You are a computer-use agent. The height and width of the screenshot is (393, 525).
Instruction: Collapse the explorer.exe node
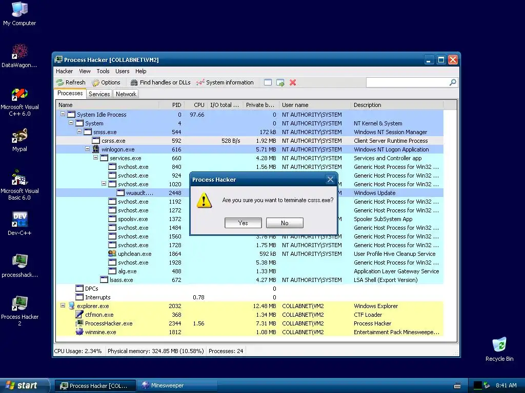pos(63,305)
